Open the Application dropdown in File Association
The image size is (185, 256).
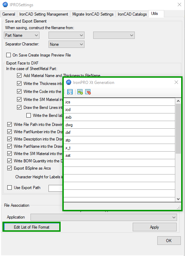click(104, 217)
